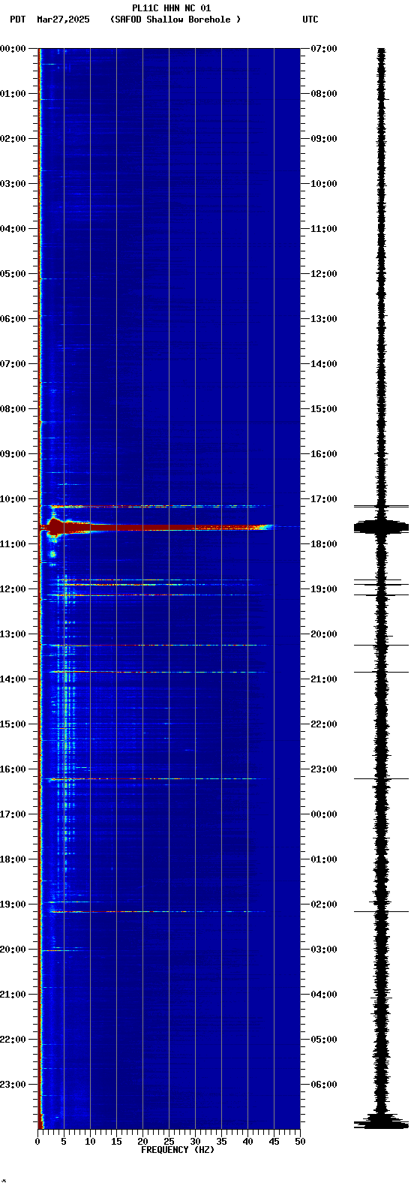Click the frequency axis value '45'
This screenshot has height=1189, width=414.
[274, 1142]
